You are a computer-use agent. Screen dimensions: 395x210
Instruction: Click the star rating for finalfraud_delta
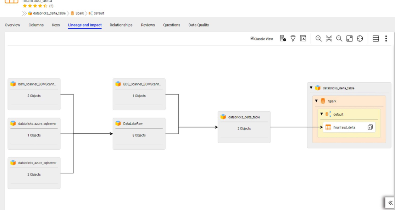pyautogui.click(x=35, y=6)
